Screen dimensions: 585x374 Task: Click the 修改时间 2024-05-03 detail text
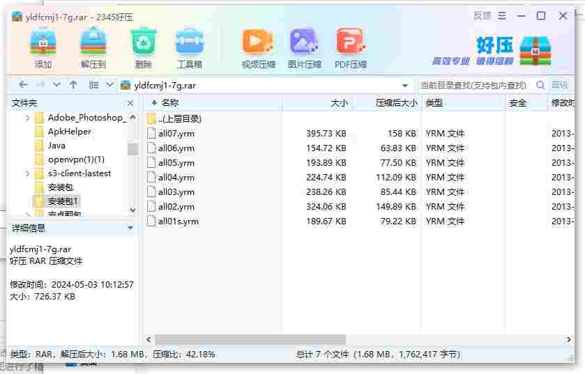(x=72, y=285)
